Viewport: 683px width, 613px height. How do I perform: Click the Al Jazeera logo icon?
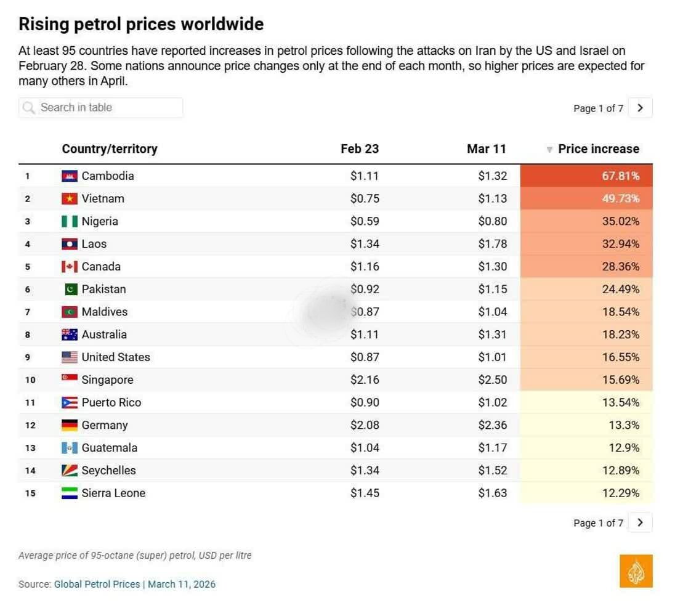636,571
